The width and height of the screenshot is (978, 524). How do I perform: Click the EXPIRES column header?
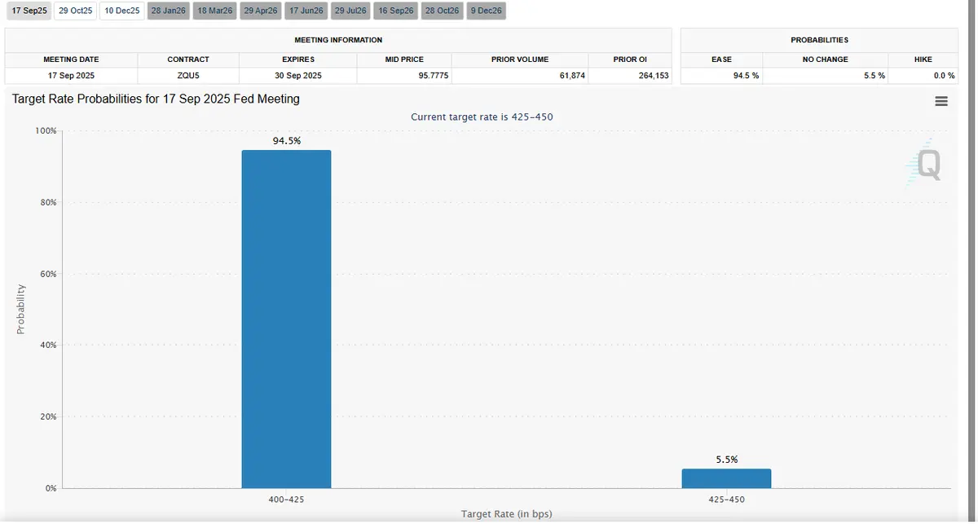[298, 59]
